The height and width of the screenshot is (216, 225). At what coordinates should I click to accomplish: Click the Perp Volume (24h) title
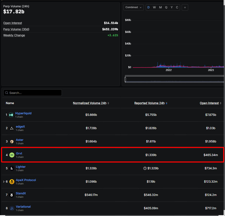pos(16,6)
